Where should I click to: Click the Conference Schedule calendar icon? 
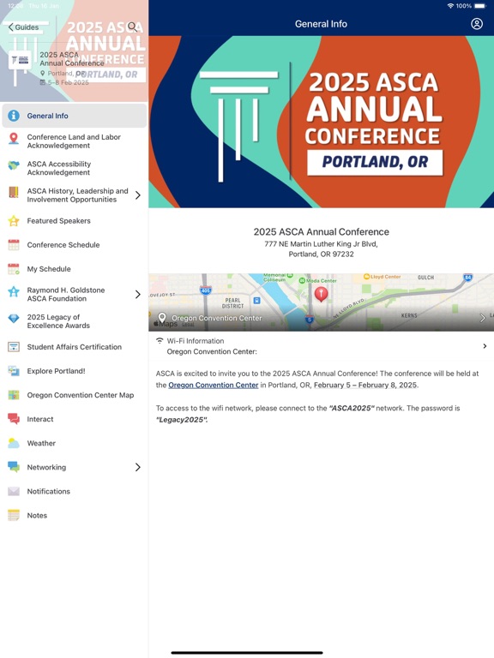pos(14,245)
